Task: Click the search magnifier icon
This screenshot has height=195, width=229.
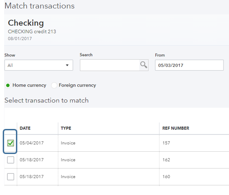Action: pyautogui.click(x=143, y=65)
